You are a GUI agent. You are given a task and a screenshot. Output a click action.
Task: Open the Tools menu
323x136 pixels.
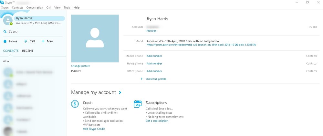[67, 7]
